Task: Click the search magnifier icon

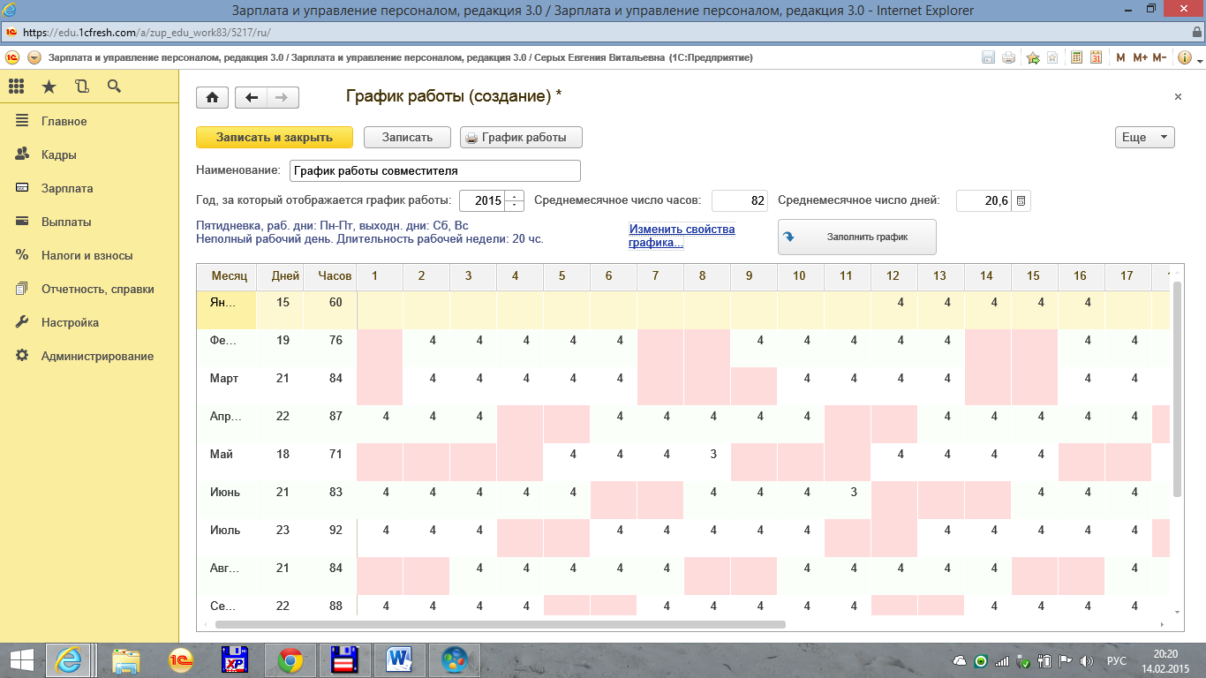Action: (114, 86)
